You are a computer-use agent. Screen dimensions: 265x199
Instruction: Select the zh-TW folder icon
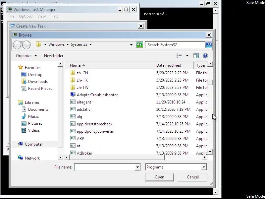73,87
